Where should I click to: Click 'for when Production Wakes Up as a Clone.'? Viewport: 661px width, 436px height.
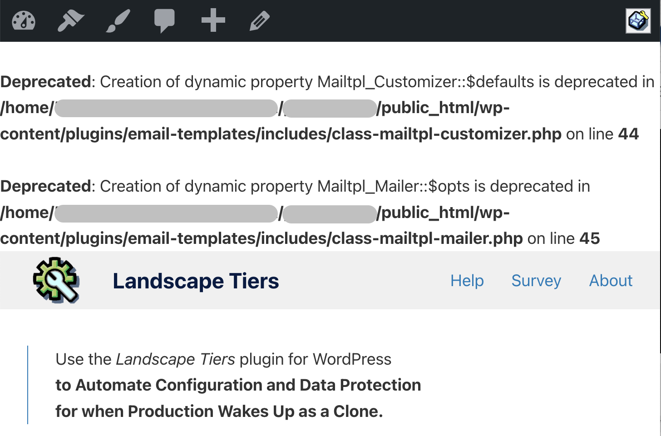[219, 411]
